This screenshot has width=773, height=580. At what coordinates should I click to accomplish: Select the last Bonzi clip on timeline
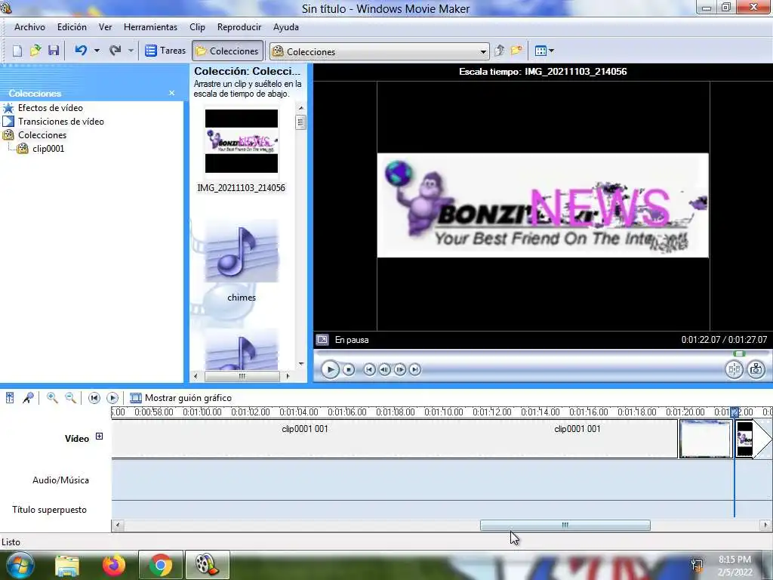744,439
